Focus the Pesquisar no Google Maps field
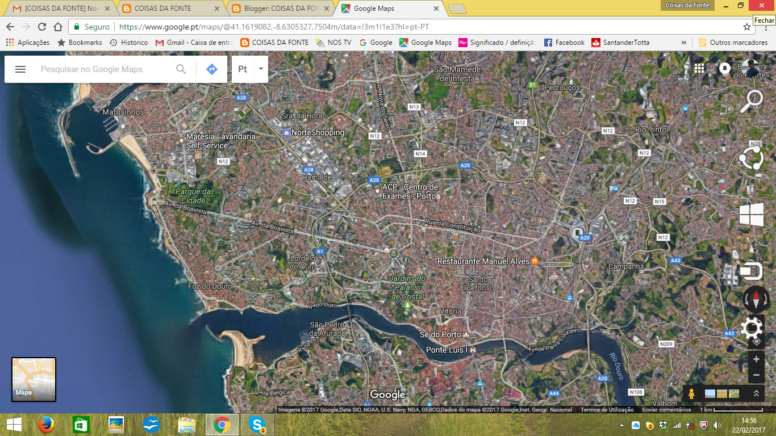This screenshot has height=436, width=776. pos(104,69)
